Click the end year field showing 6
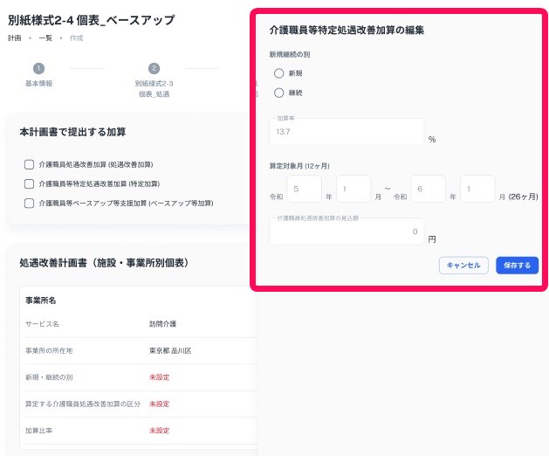This screenshot has width=549, height=456. (429, 189)
